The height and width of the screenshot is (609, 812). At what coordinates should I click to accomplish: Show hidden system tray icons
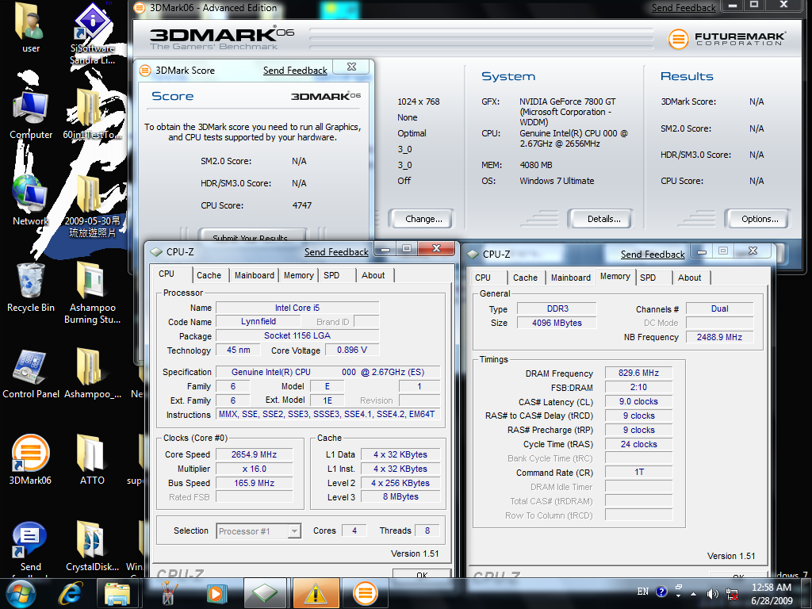tap(693, 593)
